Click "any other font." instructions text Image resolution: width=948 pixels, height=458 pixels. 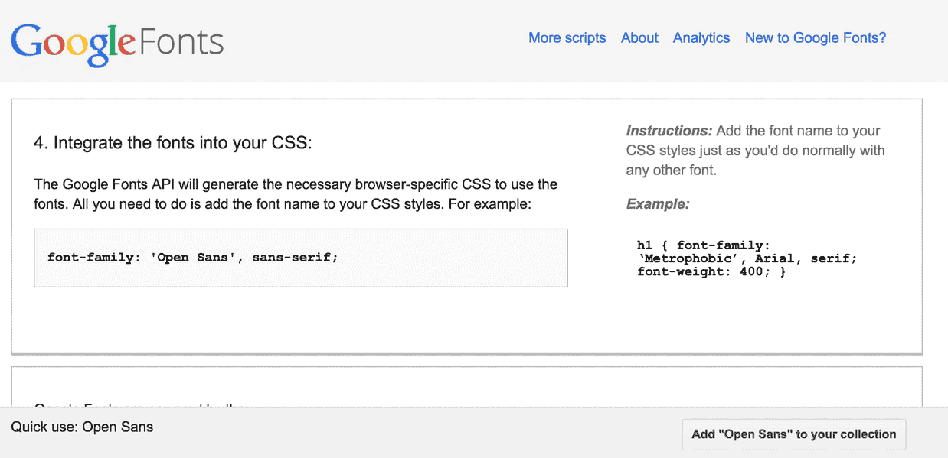(x=671, y=170)
